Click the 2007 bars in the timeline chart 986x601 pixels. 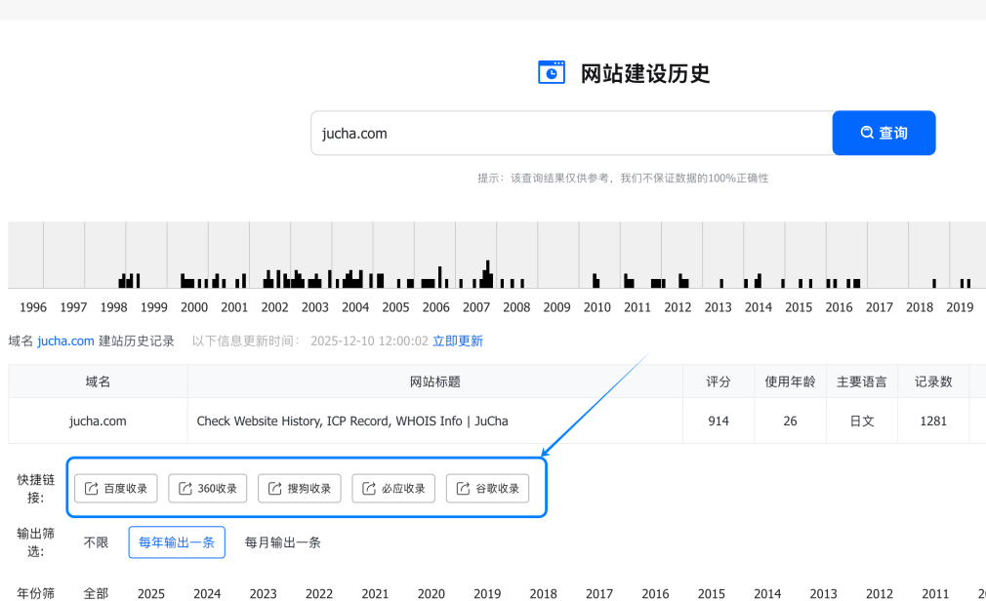point(484,275)
